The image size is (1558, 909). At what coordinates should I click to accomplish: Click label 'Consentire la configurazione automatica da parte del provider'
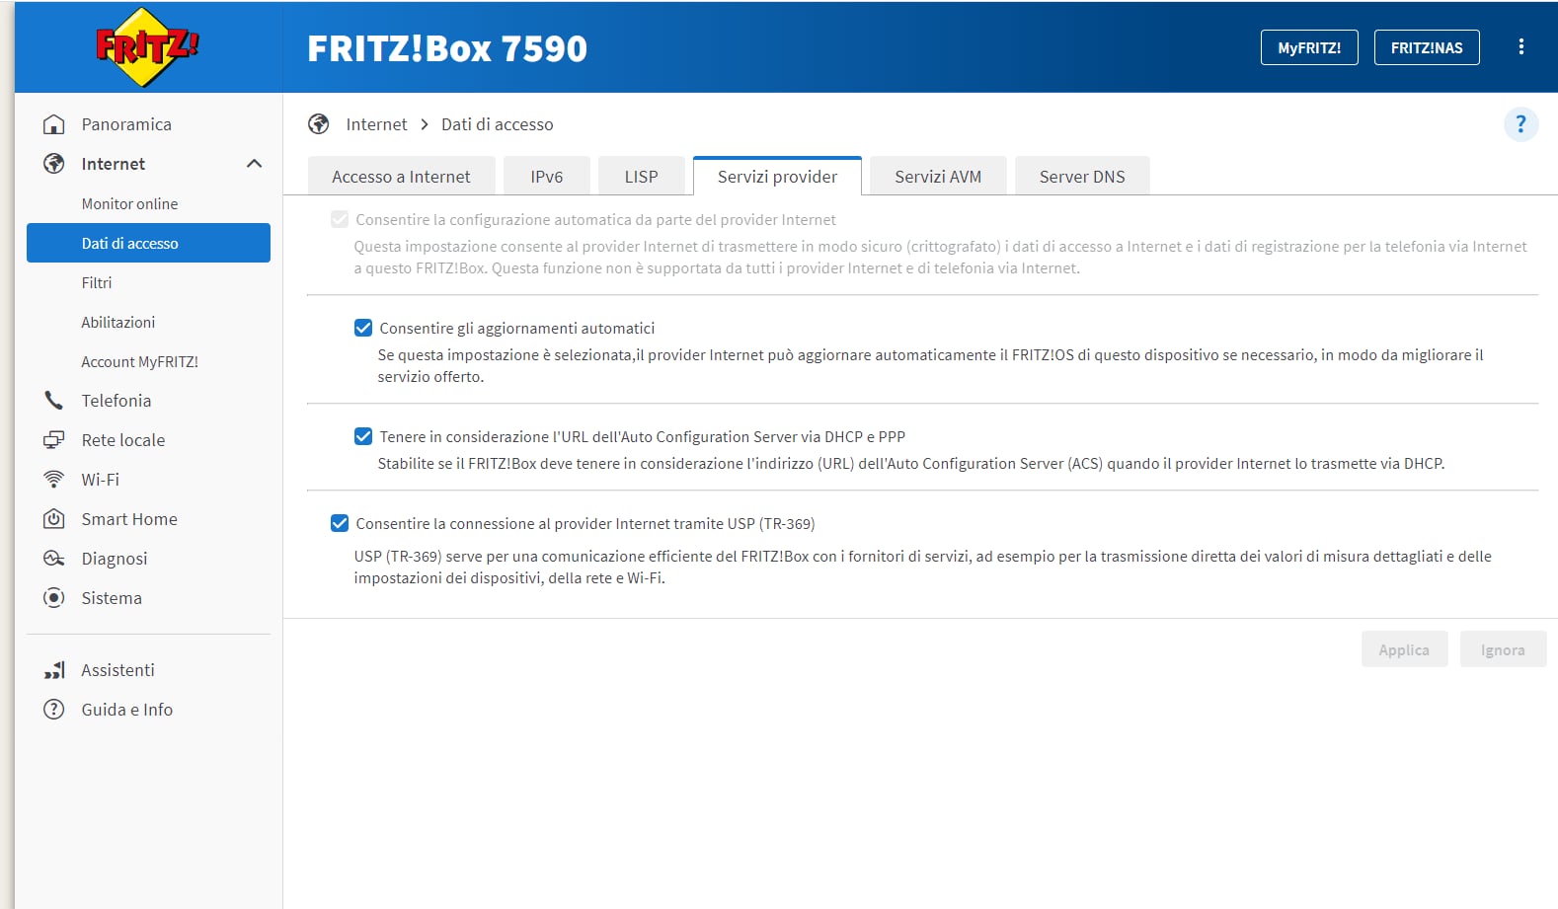tap(595, 219)
